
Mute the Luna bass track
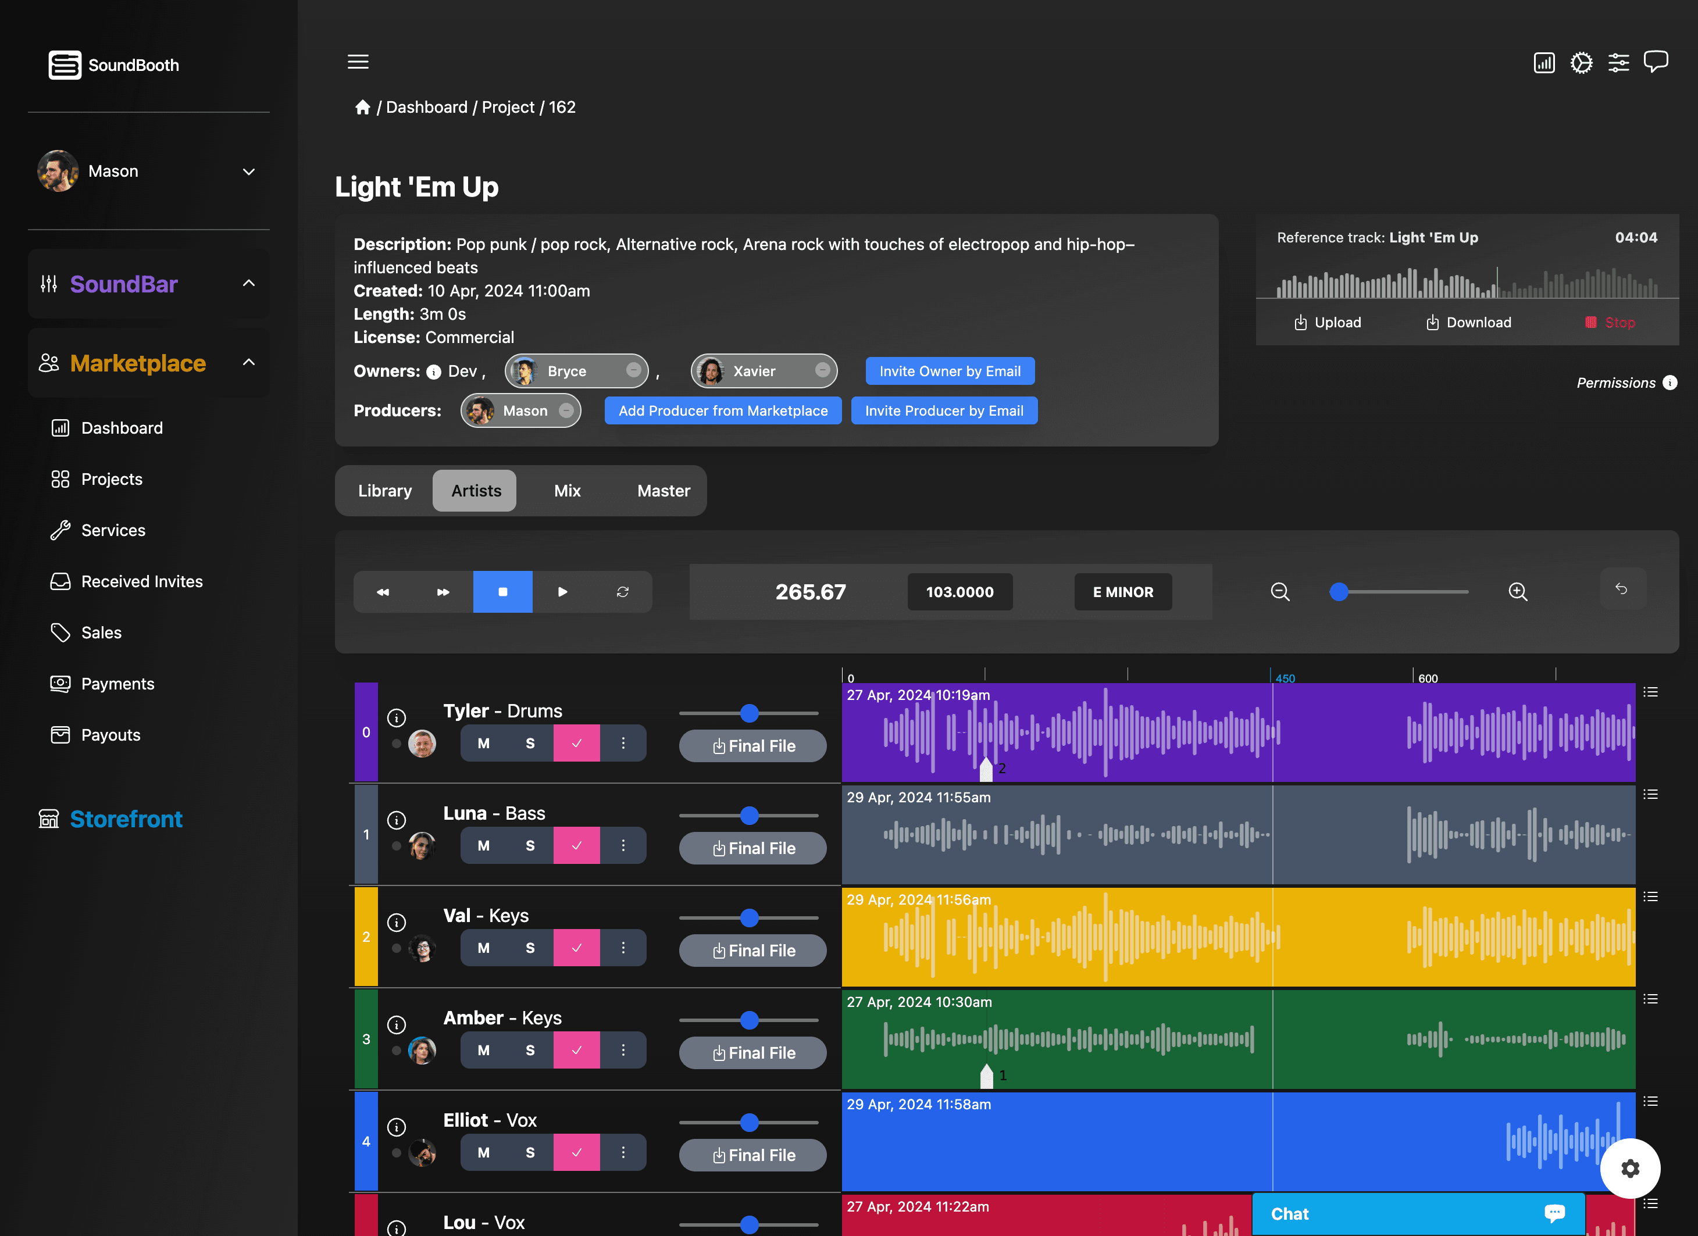click(x=483, y=845)
